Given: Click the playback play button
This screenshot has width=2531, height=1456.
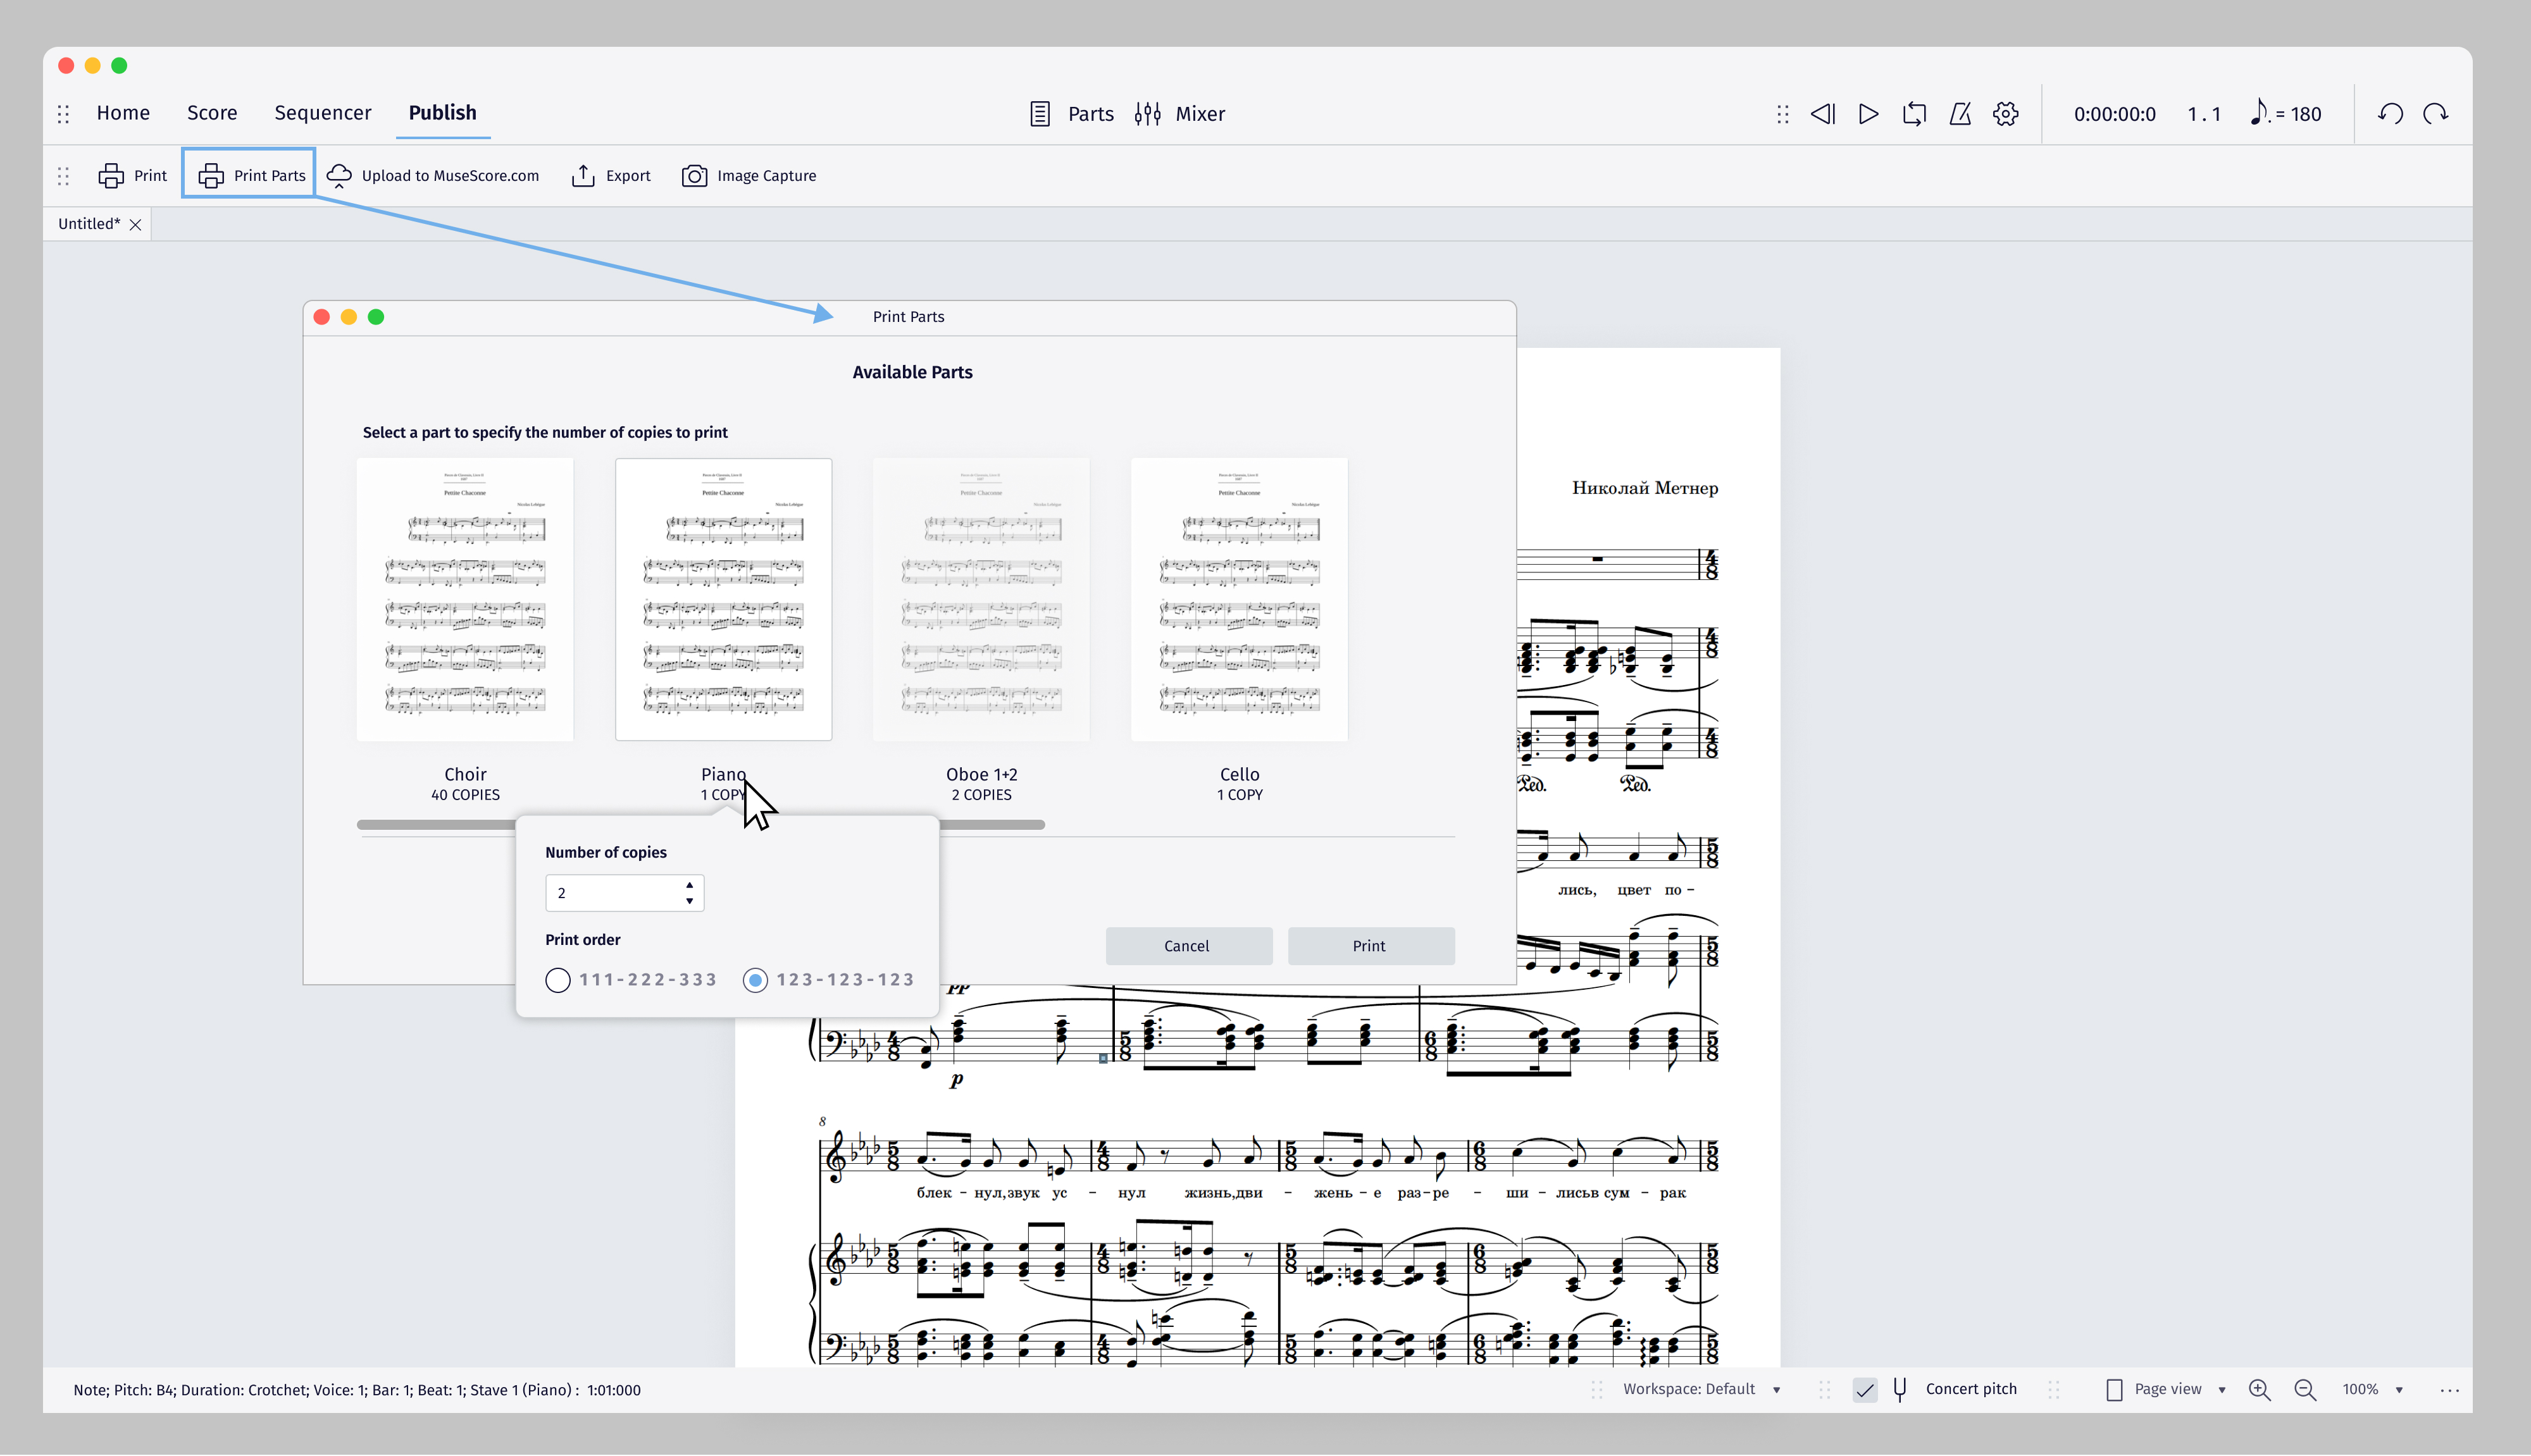Looking at the screenshot, I should [1869, 113].
